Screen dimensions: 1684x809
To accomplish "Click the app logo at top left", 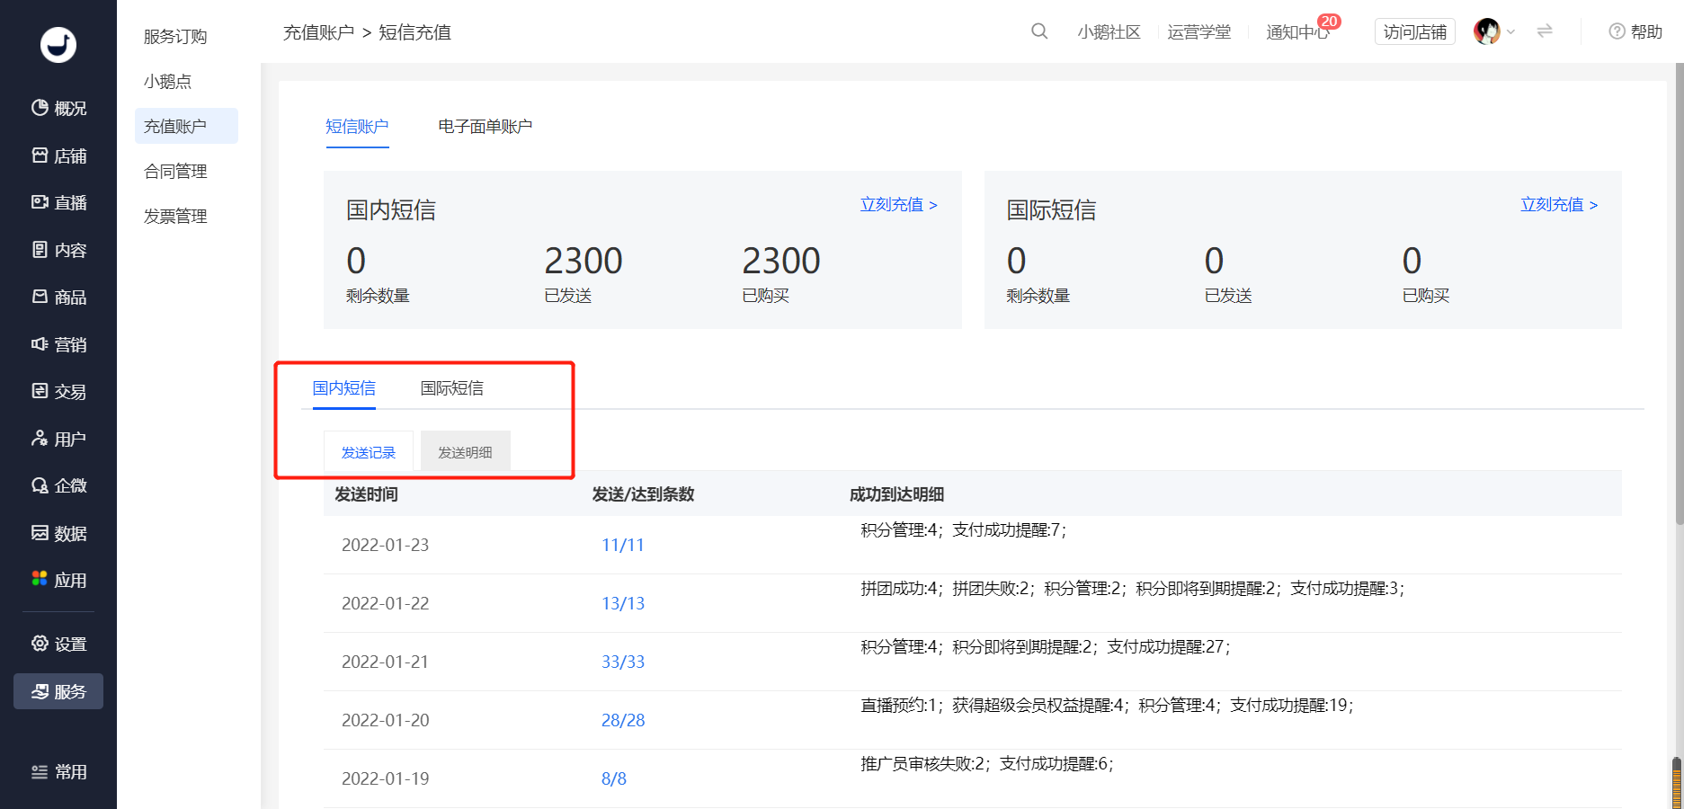I will pos(58,44).
